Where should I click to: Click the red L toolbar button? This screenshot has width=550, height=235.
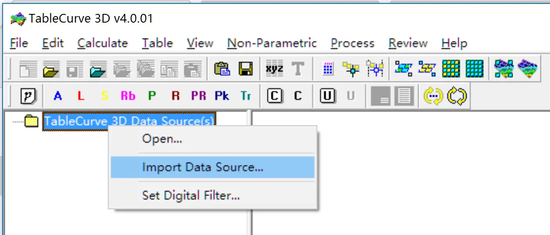81,96
